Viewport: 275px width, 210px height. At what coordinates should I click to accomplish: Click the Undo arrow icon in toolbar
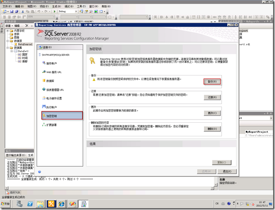[x=39, y=11]
